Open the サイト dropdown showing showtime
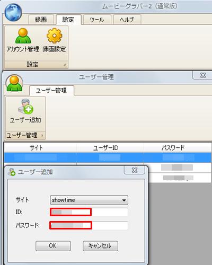Image resolution: width=212 pixels, height=265 pixels. 89,200
